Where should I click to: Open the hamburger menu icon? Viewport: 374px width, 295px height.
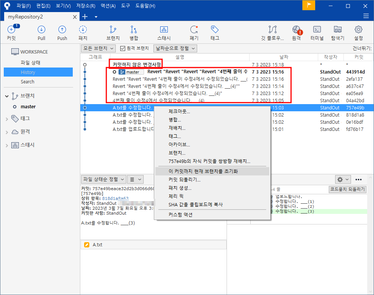(x=366, y=16)
